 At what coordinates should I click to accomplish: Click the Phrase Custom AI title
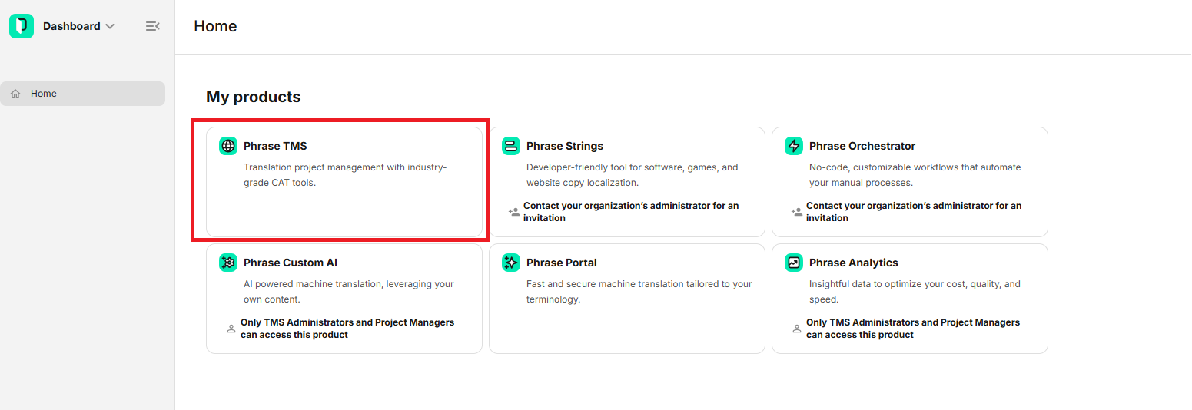[x=291, y=263]
